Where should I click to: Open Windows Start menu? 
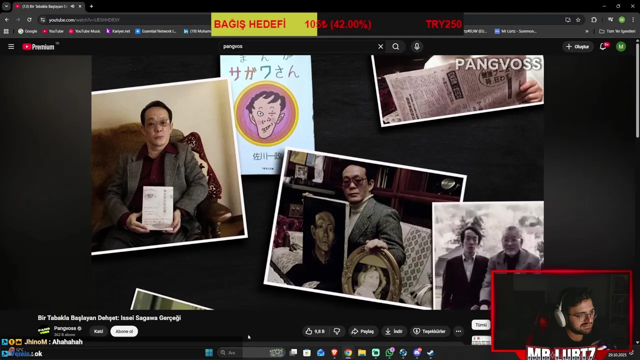(x=209, y=352)
